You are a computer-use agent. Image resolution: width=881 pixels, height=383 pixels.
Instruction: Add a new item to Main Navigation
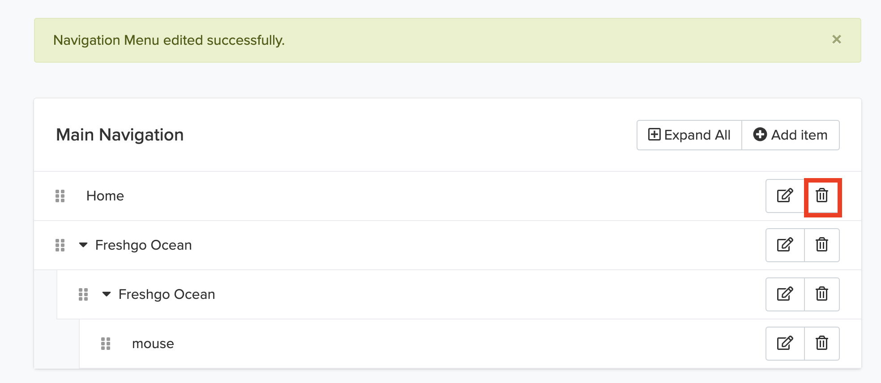click(791, 135)
